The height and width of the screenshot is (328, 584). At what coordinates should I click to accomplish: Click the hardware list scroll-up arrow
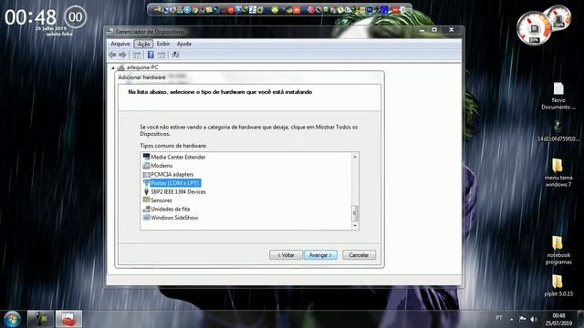(355, 157)
